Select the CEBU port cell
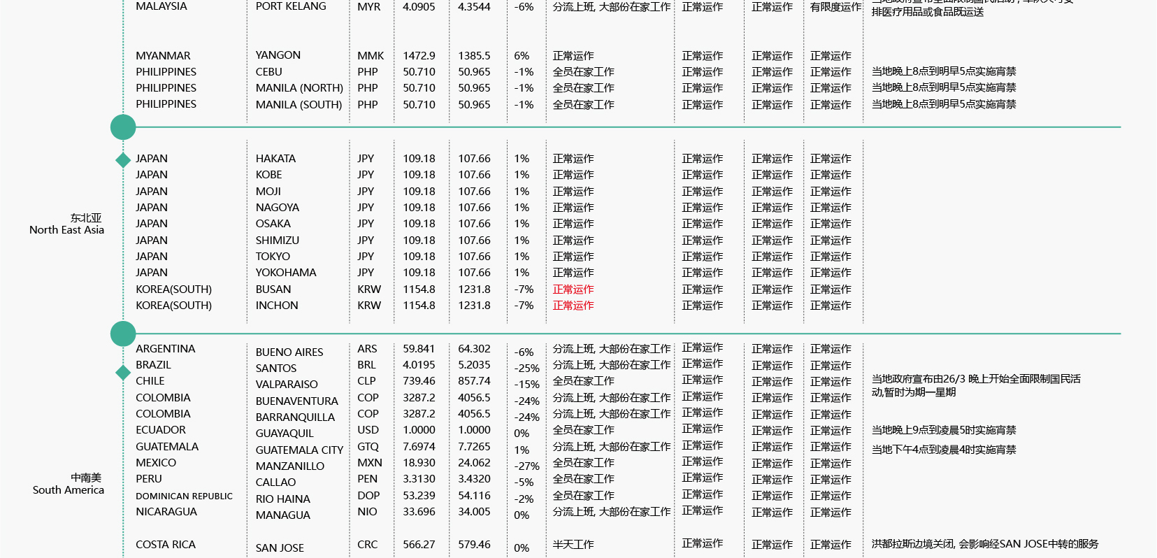This screenshot has width=1157, height=558. pyautogui.click(x=269, y=72)
